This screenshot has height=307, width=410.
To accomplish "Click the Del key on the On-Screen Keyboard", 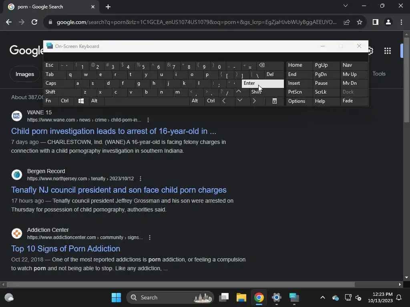I will pos(274,74).
